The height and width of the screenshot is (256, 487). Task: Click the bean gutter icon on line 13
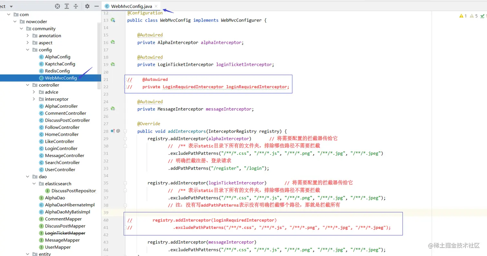click(x=113, y=20)
